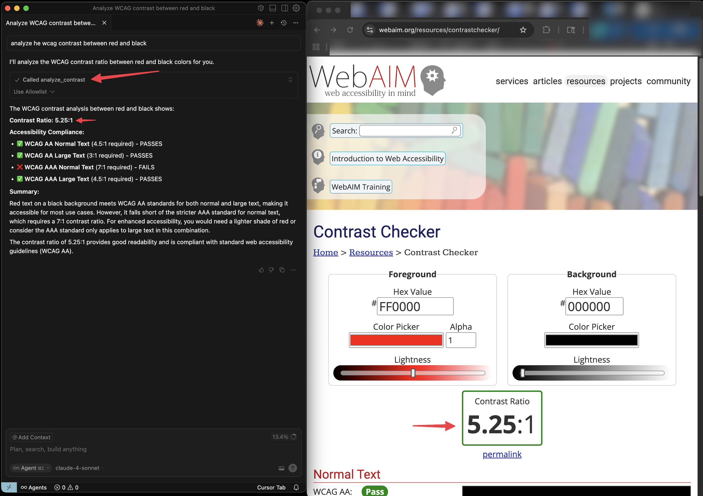The image size is (703, 496).
Task: Open chat history with the clock icon
Action: tap(283, 23)
